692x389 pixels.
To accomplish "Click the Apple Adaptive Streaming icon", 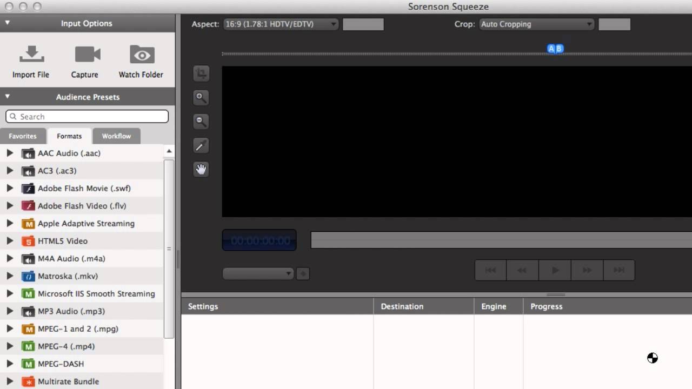I will (28, 224).
